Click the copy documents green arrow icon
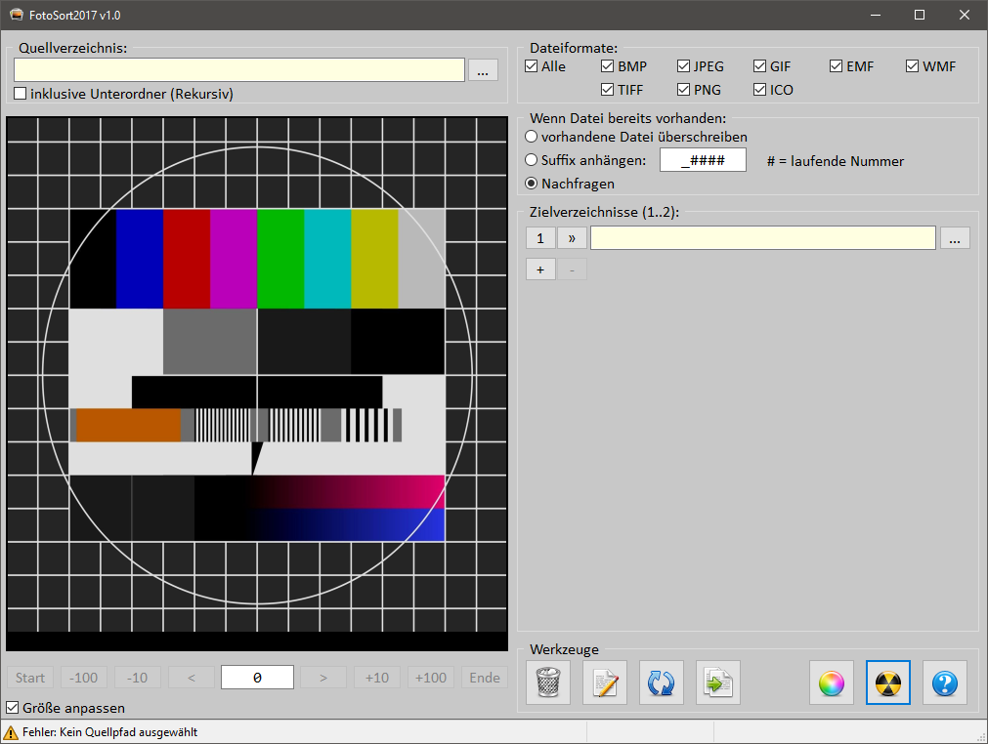Screen dimensions: 988x744 pyautogui.click(x=718, y=682)
